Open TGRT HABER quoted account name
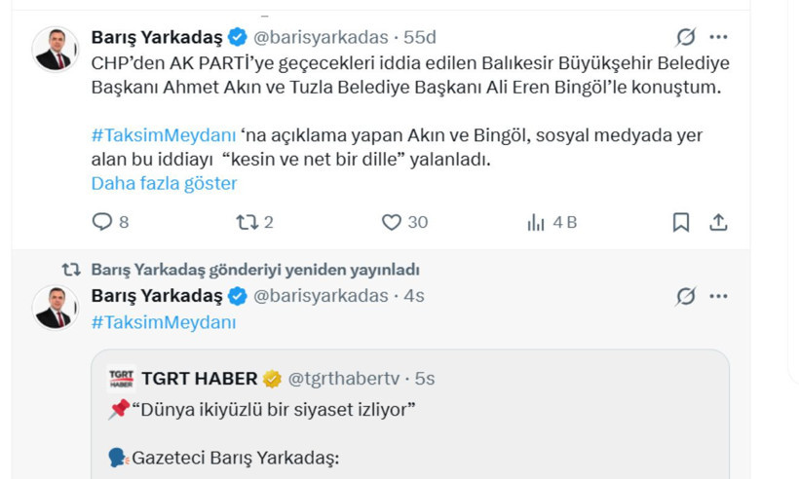This screenshot has width=799, height=479. click(199, 378)
